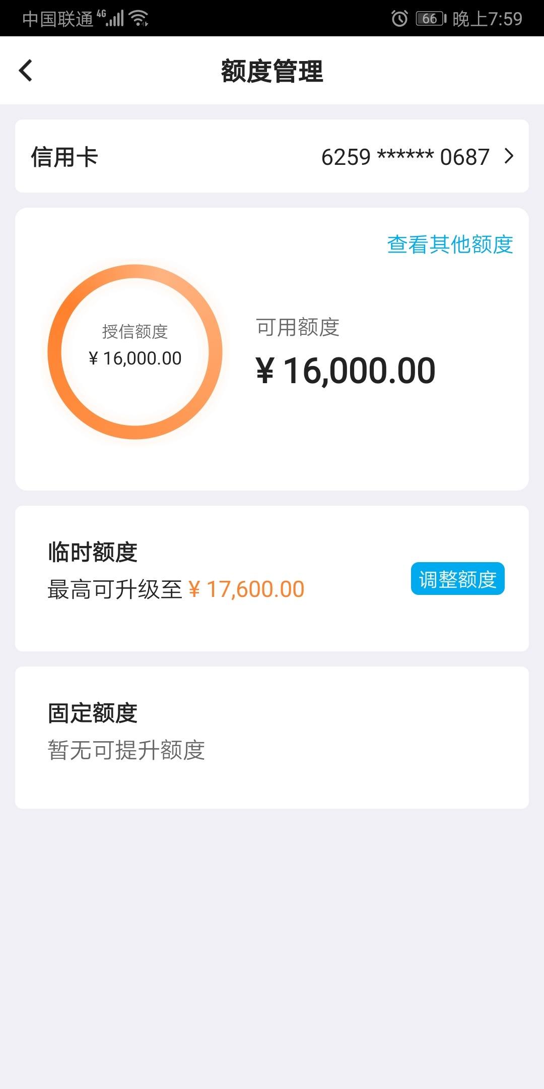Open the 固定额度 section card
Screen dimensions: 544x1089
click(272, 738)
